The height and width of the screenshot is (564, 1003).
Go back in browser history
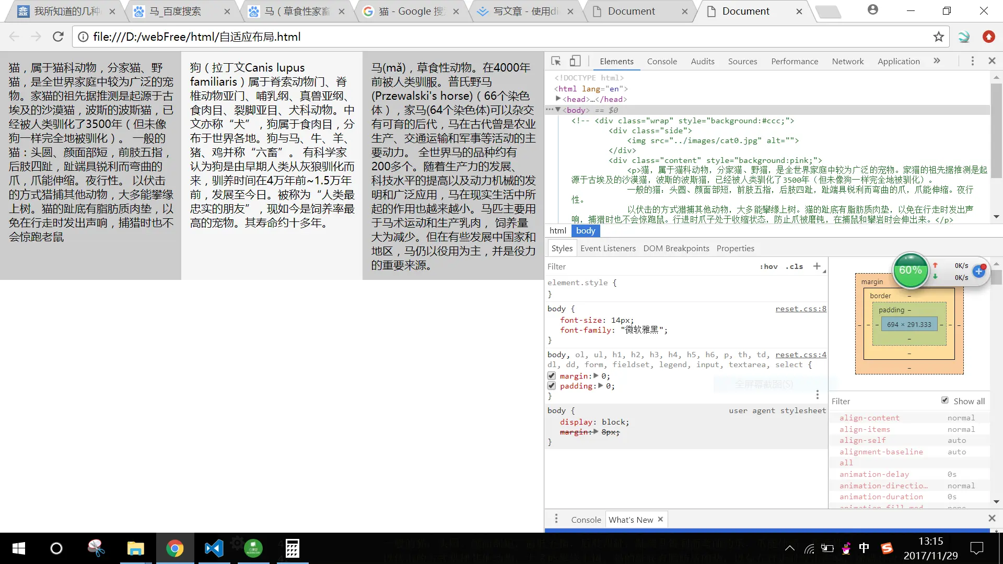(x=14, y=37)
